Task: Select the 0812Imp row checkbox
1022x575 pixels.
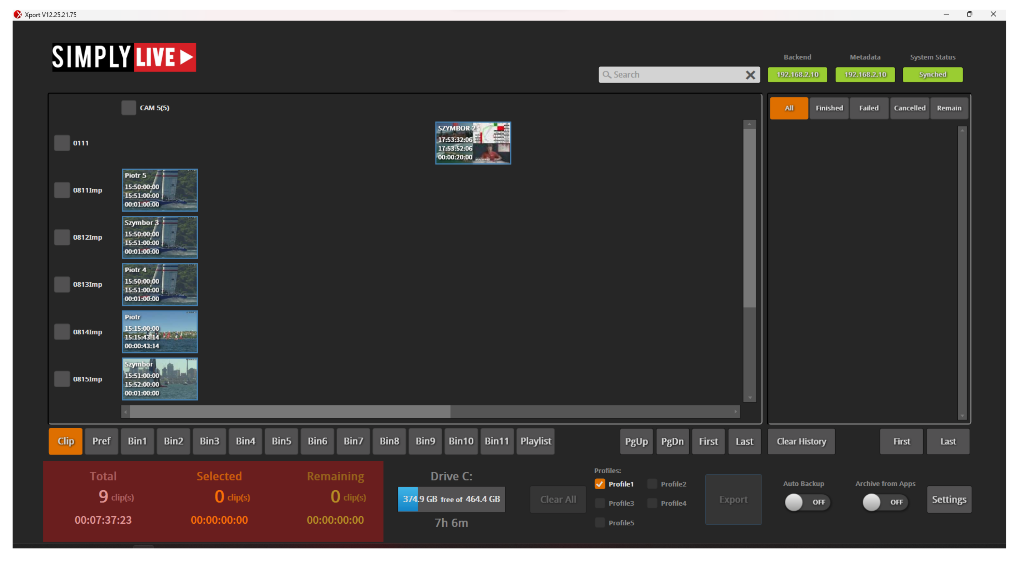Action: coord(61,237)
